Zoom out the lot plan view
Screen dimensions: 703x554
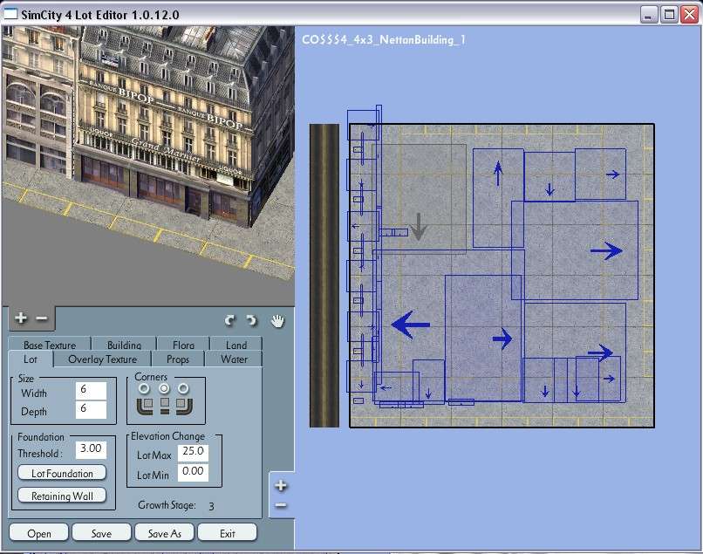click(281, 505)
